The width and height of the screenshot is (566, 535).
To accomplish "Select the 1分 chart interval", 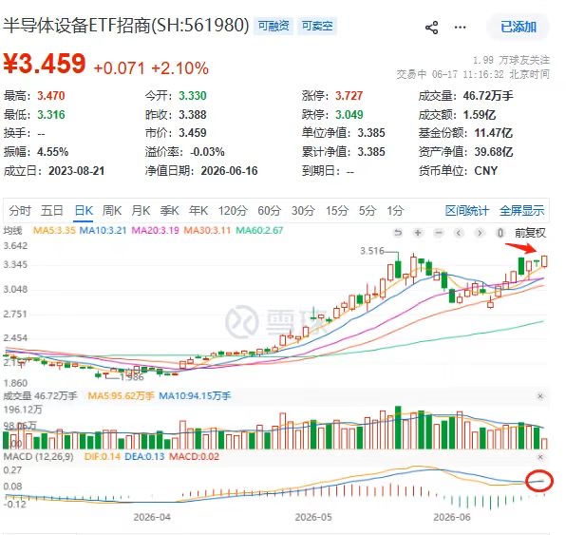I will click(x=395, y=211).
